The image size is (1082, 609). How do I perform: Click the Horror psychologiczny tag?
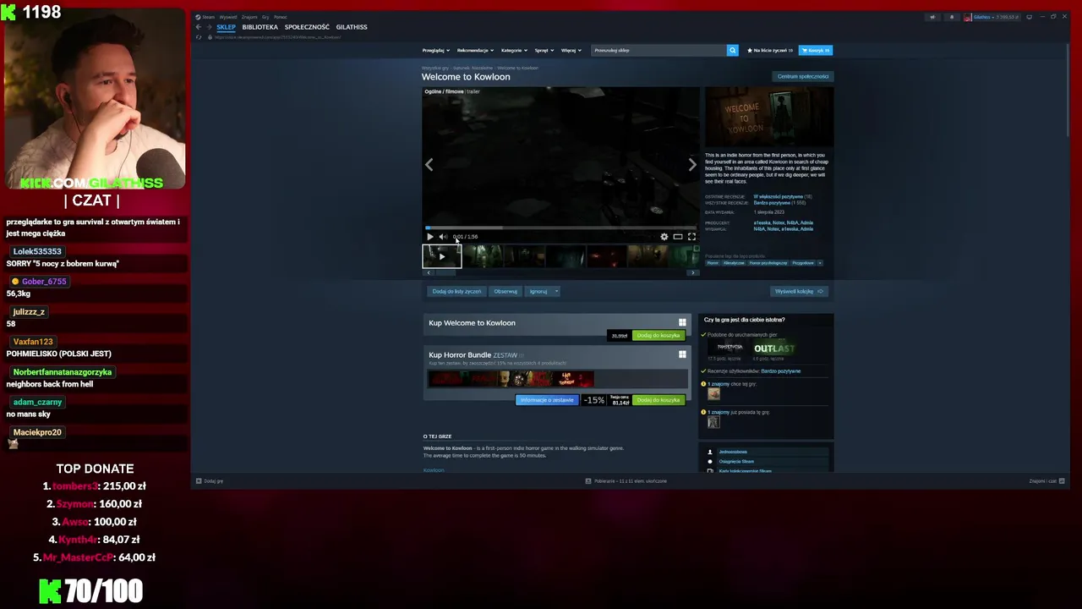click(768, 263)
